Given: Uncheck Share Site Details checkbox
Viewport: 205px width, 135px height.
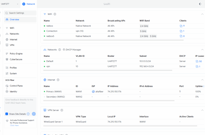Looking at the screenshot, I should pos(7,114).
